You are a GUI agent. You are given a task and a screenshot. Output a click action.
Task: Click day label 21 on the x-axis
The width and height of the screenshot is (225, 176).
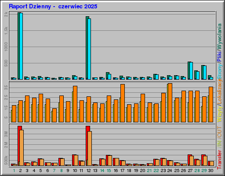pyautogui.click(x=149, y=171)
